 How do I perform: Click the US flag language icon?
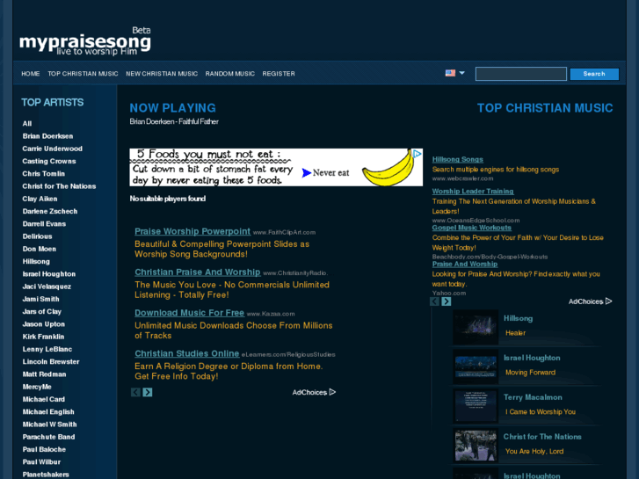(x=450, y=73)
